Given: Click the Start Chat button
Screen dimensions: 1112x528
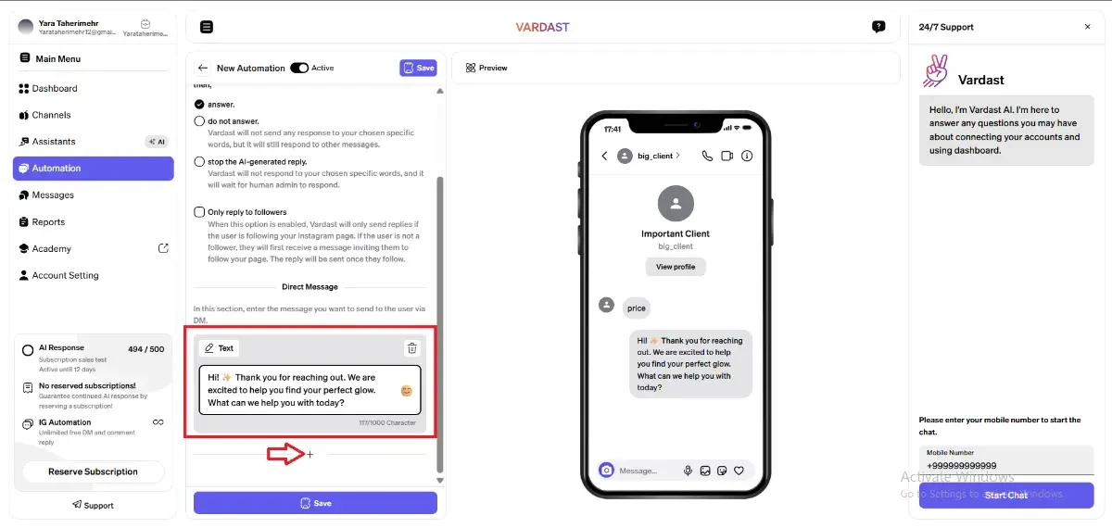Looking at the screenshot, I should pyautogui.click(x=1006, y=495).
